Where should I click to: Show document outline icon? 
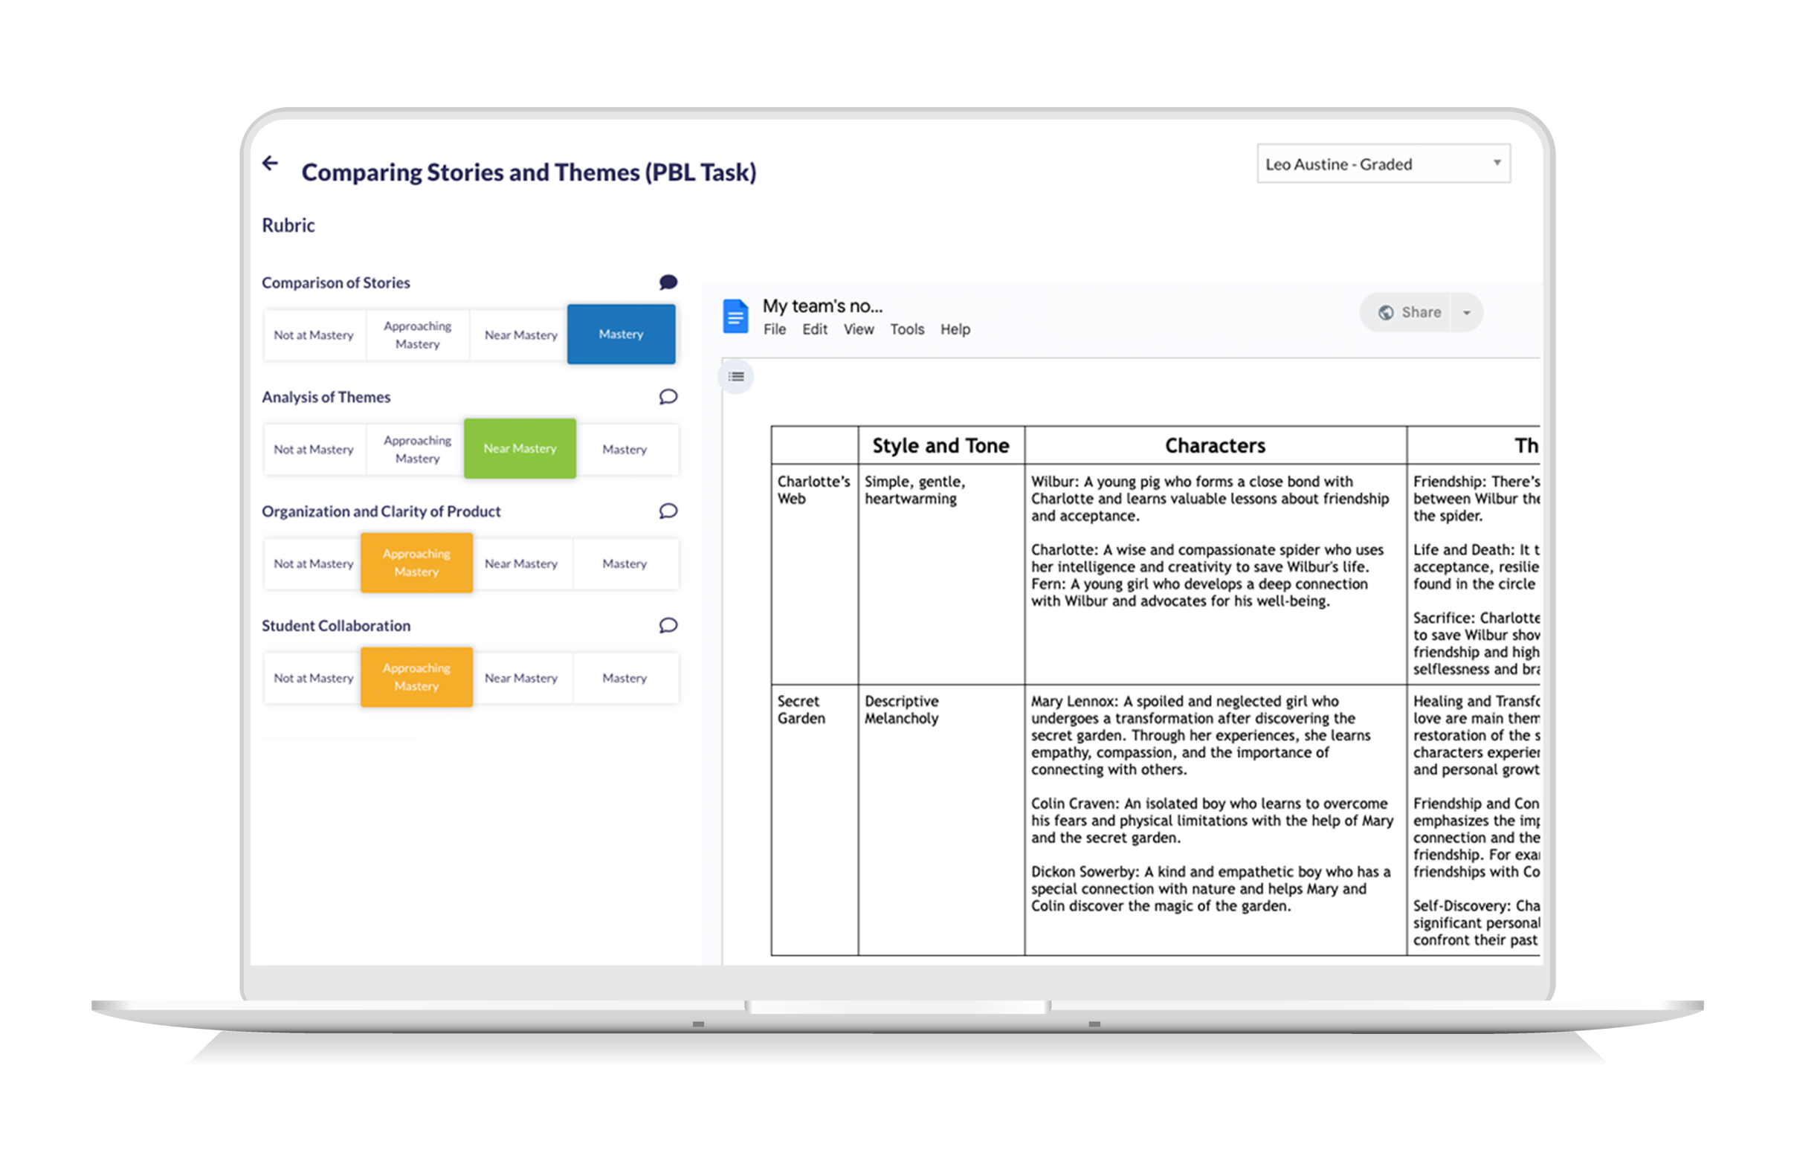[x=737, y=376]
